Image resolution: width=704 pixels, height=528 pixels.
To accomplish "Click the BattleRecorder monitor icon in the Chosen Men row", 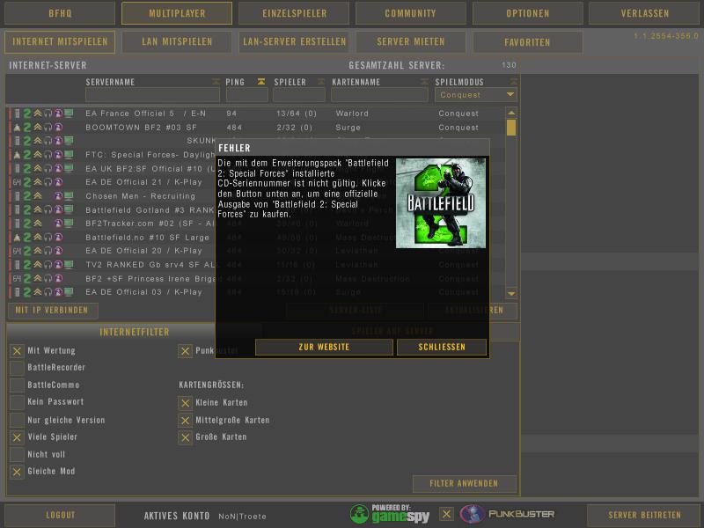I will tap(69, 196).
